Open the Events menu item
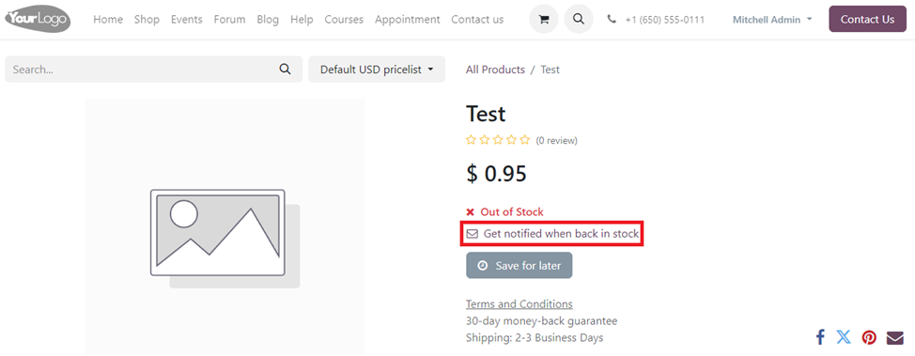915x356 pixels. [x=187, y=20]
